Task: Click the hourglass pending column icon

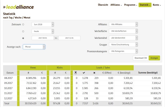Action: tap(76, 73)
